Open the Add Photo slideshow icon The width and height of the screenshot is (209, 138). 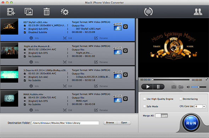click(x=29, y=12)
